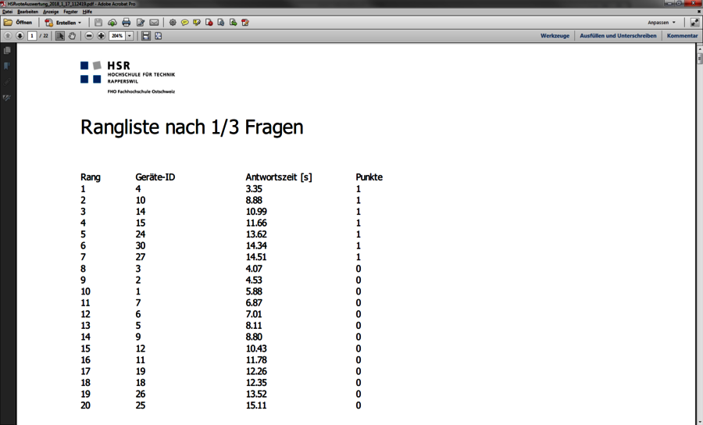The width and height of the screenshot is (703, 425).
Task: Open the Bearbeiten menu
Action: [27, 12]
